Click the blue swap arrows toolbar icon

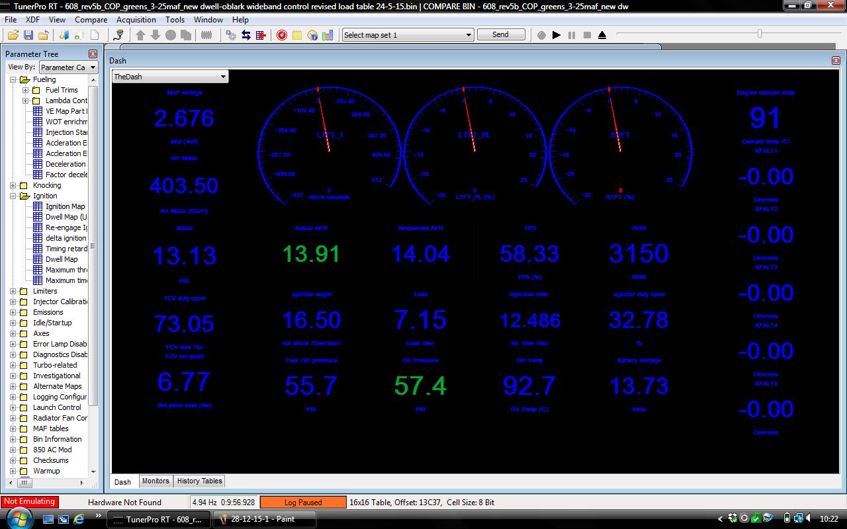click(x=246, y=35)
